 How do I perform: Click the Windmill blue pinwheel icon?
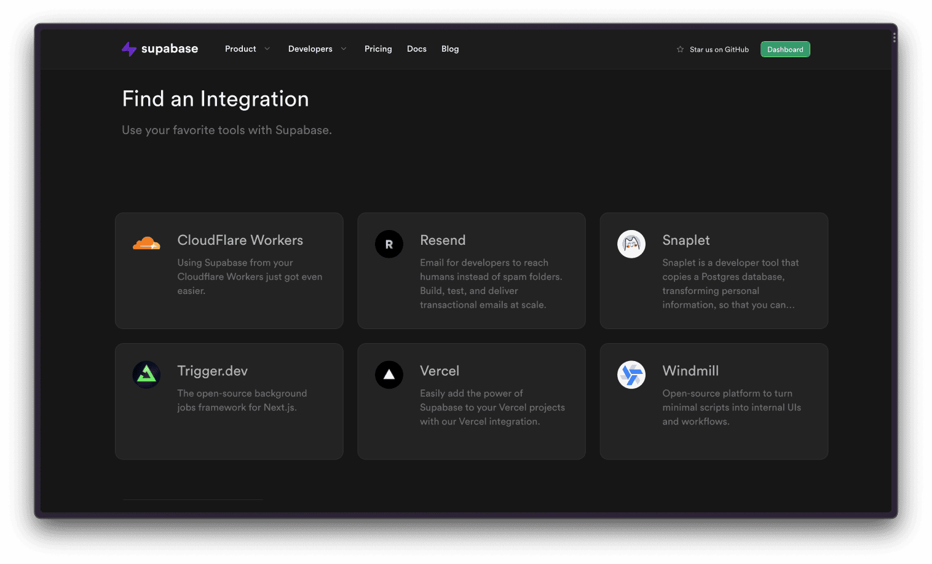[x=631, y=375]
